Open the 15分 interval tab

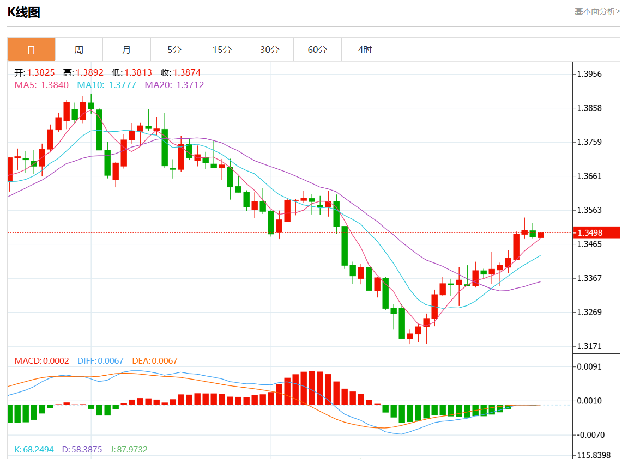tap(222, 50)
